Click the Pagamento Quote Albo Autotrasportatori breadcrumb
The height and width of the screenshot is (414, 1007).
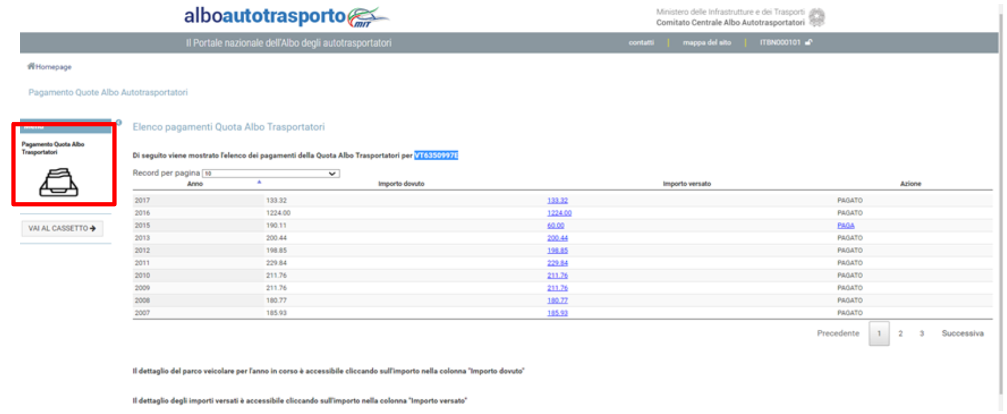tap(108, 92)
